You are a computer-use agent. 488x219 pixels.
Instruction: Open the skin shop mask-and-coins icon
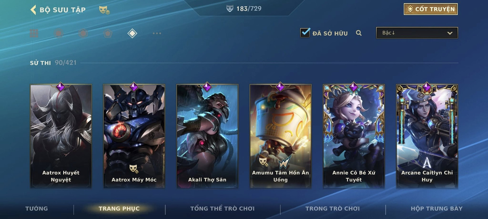click(104, 10)
